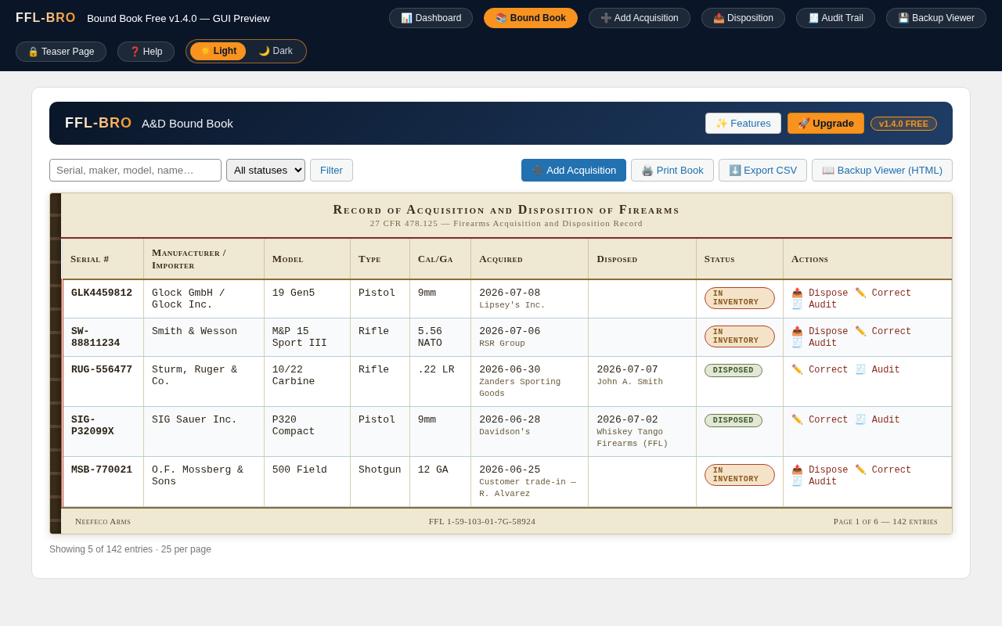This screenshot has height=626, width=1002.
Task: Open Backup Viewer (HTML)
Action: pyautogui.click(x=882, y=171)
